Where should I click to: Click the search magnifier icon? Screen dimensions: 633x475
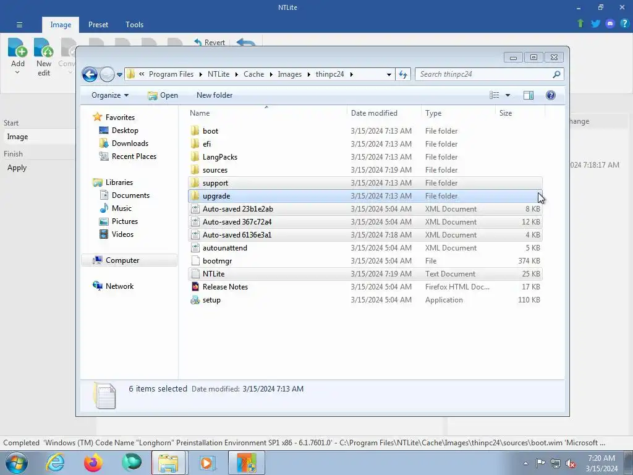tap(556, 74)
